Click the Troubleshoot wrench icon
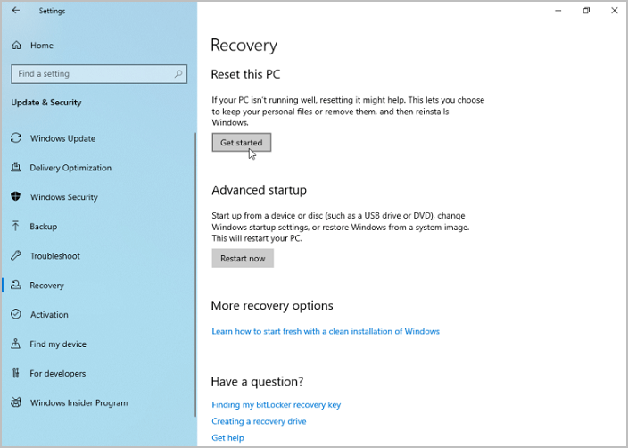The width and height of the screenshot is (628, 448). click(16, 256)
